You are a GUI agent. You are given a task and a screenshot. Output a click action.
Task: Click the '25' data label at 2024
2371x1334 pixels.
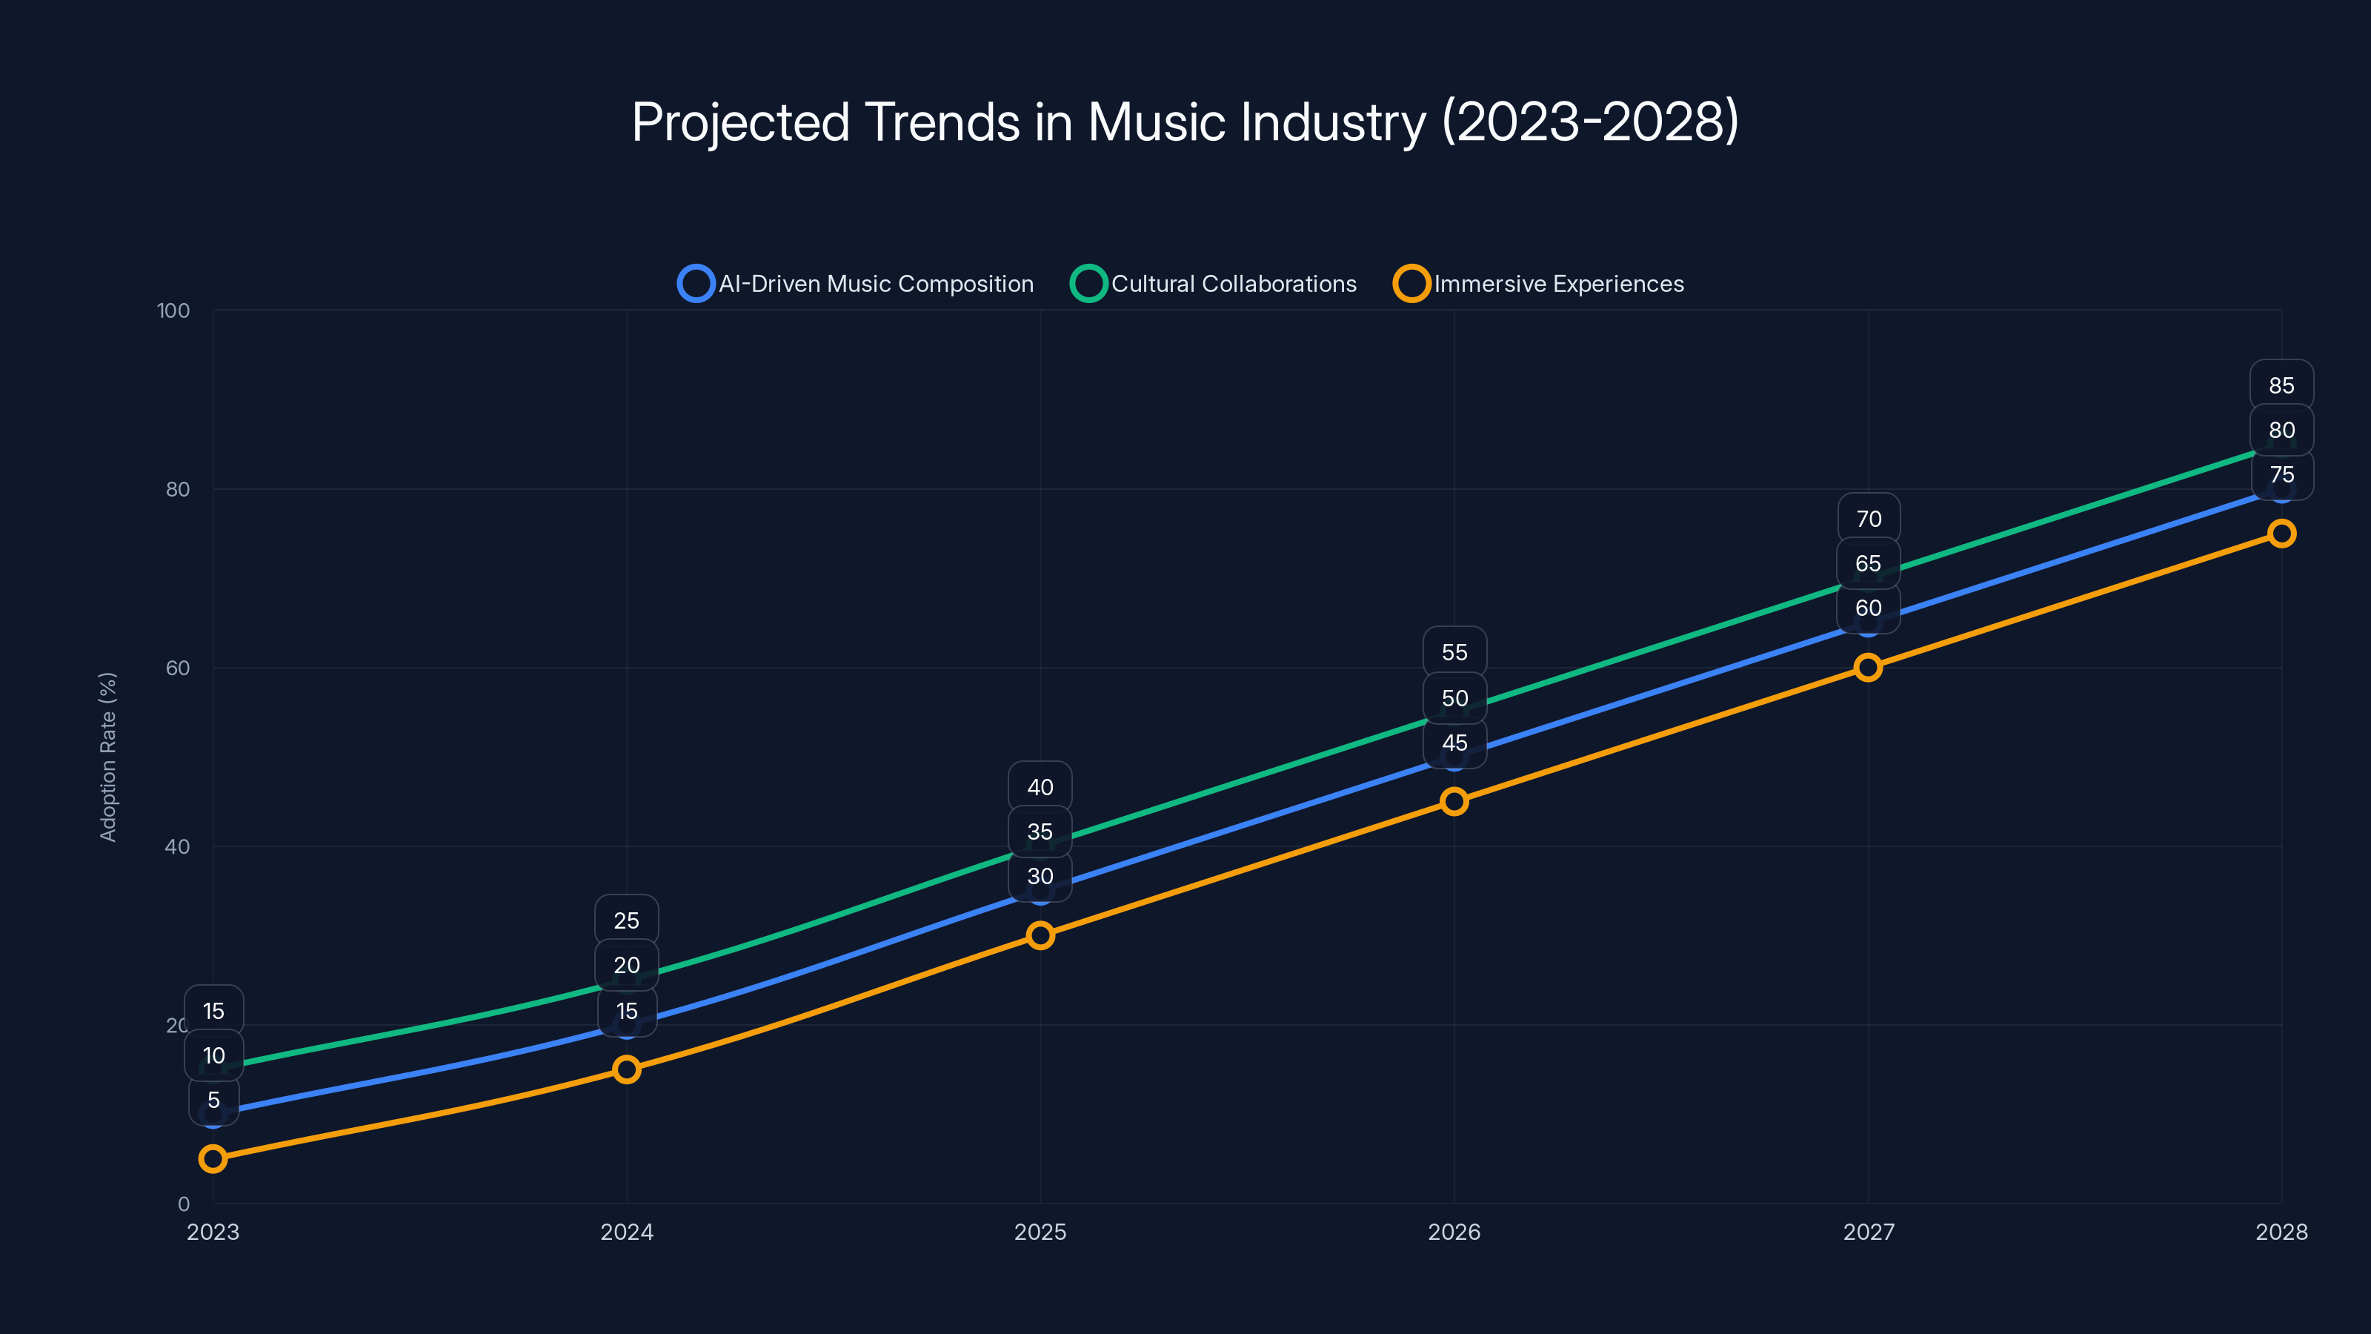[x=627, y=920]
